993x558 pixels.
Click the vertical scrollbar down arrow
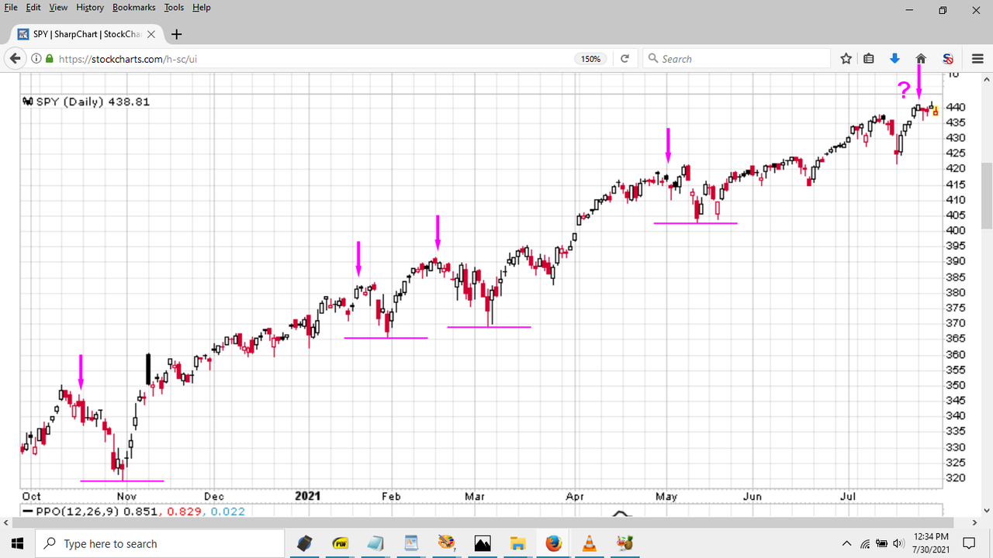pos(986,510)
